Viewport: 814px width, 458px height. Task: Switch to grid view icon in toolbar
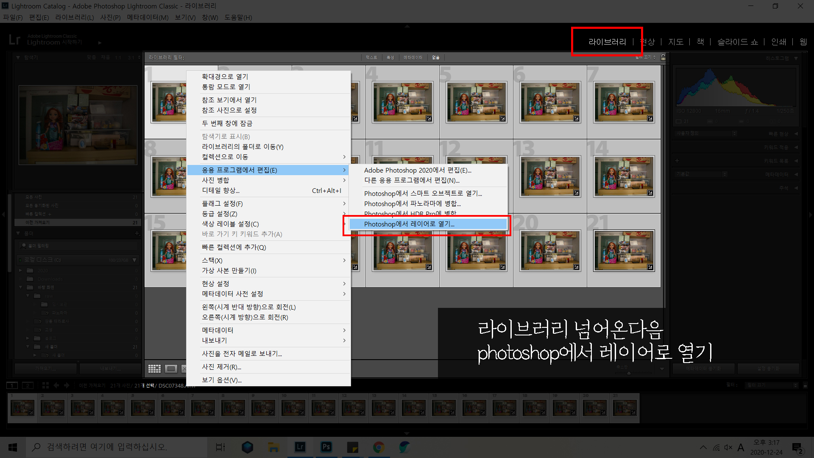[x=154, y=369]
